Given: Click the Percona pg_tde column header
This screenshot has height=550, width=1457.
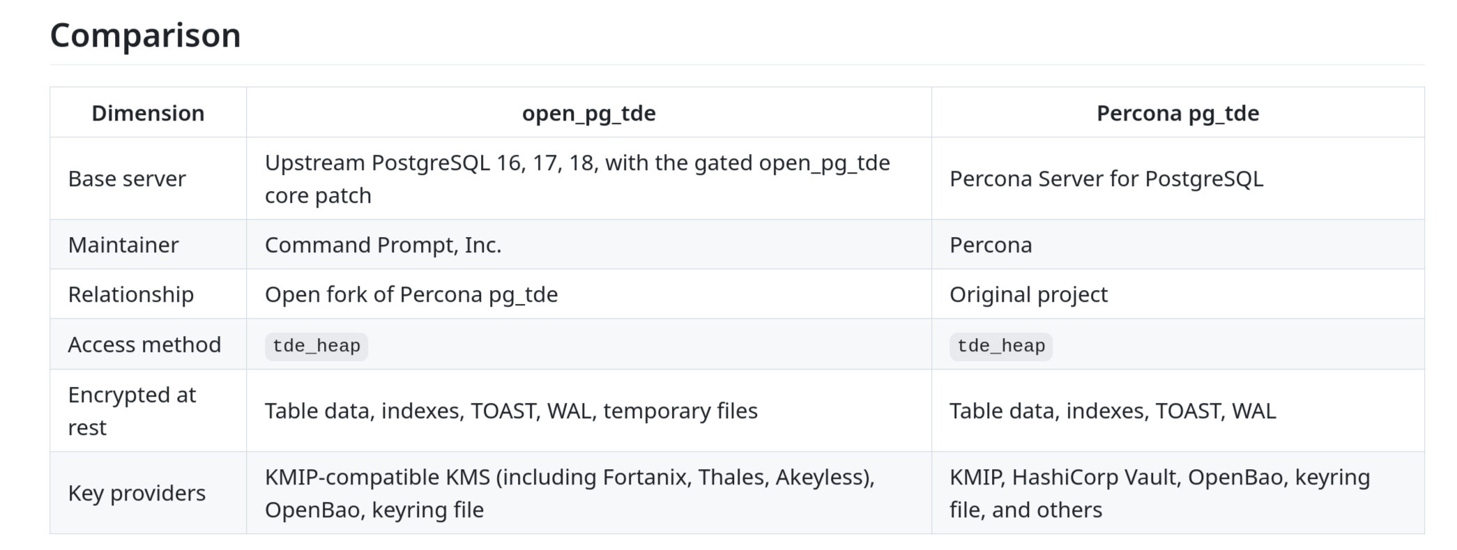Looking at the screenshot, I should coord(1177,113).
